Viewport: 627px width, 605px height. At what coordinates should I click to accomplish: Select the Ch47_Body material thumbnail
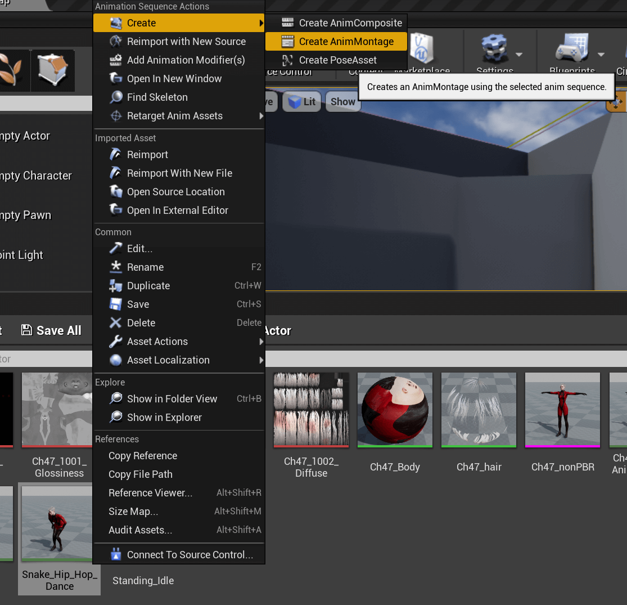point(395,410)
